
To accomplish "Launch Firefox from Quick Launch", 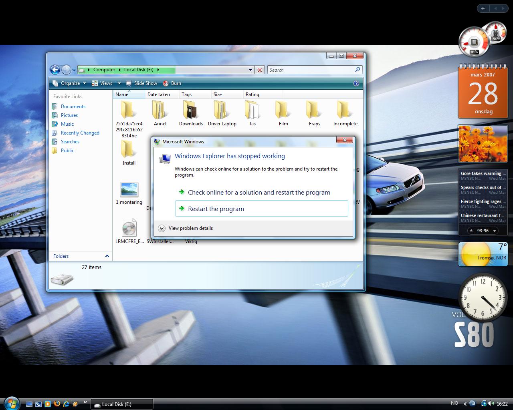I will click(57, 404).
